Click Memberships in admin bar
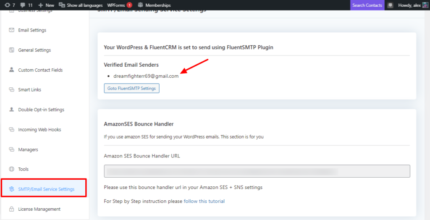This screenshot has height=220, width=430. click(x=158, y=5)
